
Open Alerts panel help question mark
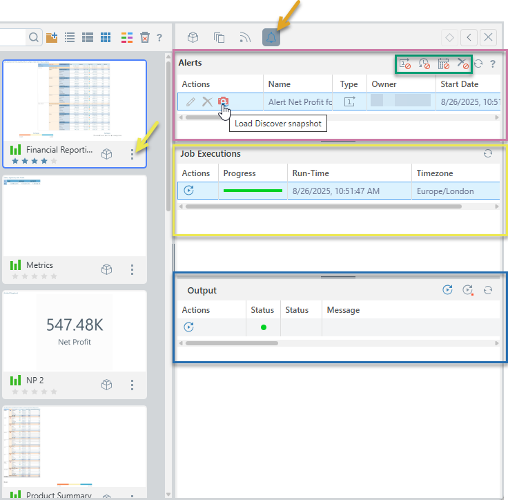(493, 64)
